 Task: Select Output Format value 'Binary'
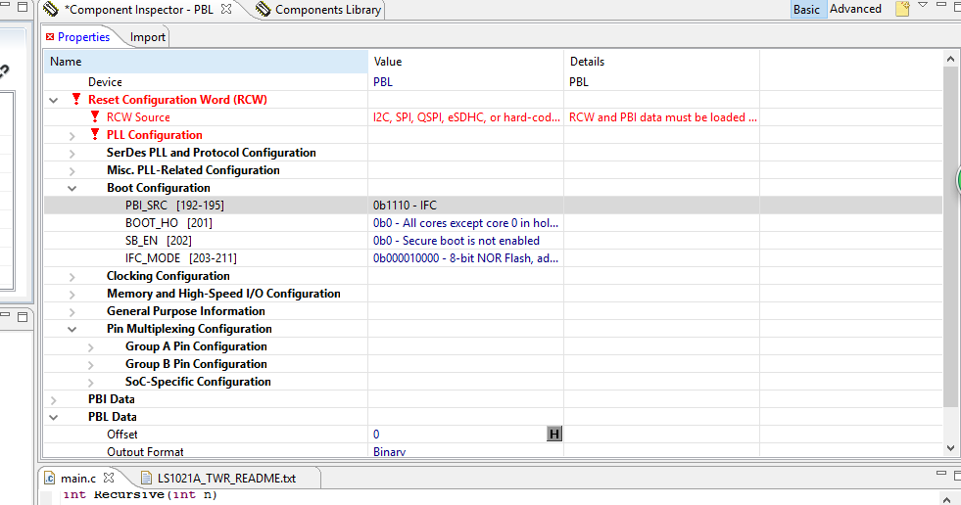[x=389, y=452]
